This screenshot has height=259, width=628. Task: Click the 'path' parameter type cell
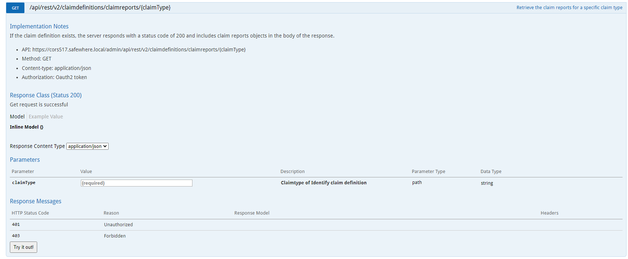click(417, 183)
